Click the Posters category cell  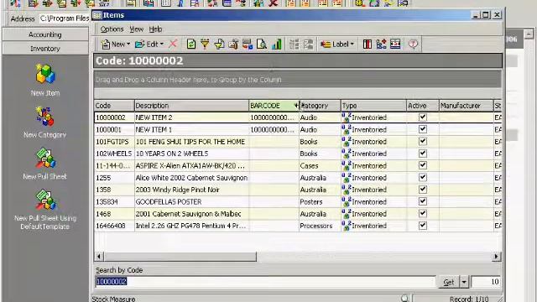[320, 201]
